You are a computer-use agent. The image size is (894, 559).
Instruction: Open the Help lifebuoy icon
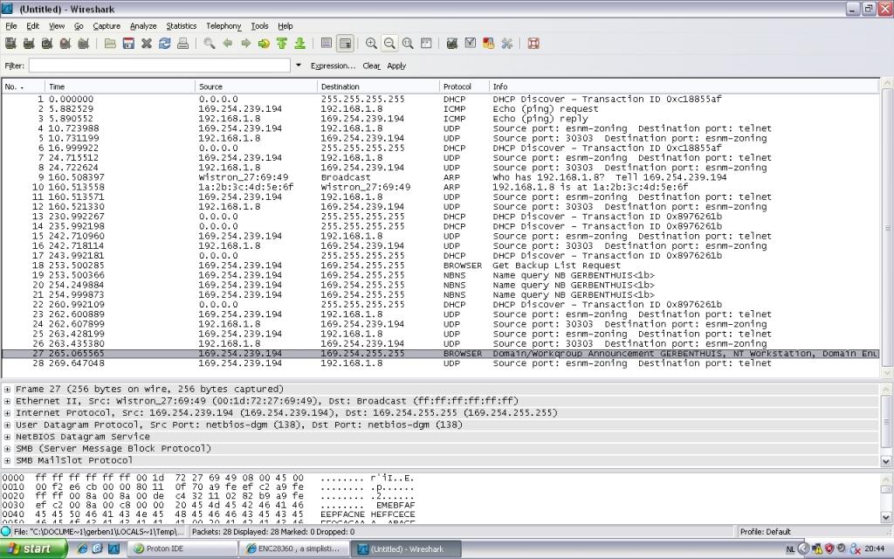533,43
